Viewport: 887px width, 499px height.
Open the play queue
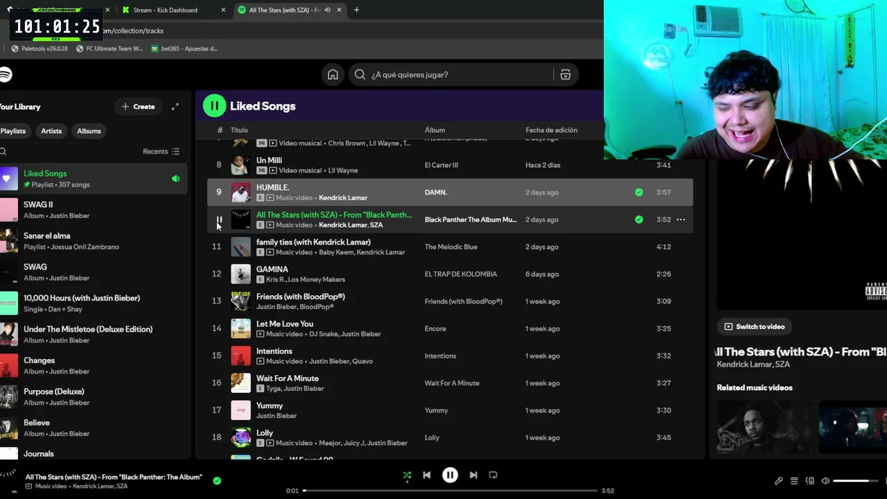pos(794,481)
